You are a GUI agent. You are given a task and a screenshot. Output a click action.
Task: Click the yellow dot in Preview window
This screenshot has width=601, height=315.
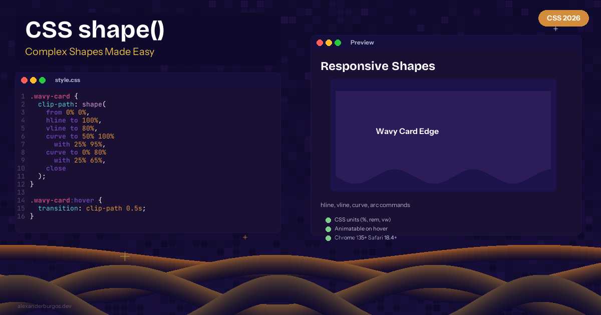click(x=329, y=42)
